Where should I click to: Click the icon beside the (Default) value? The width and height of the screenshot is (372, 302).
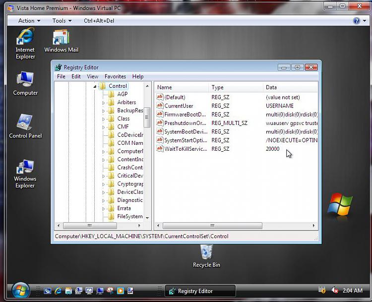coord(160,97)
